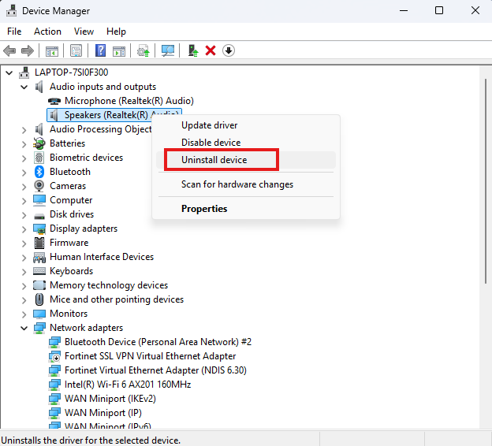Choose Scan for hardware changes menu entry
This screenshot has width=492, height=446.
[x=246, y=184]
